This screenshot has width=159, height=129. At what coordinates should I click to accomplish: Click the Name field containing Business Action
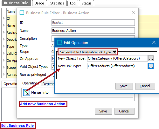coord(93,31)
